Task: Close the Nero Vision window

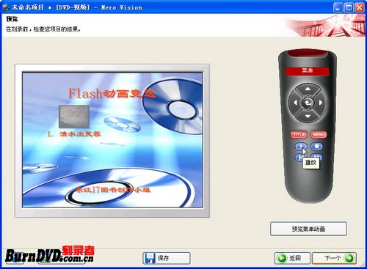Action: coord(360,7)
